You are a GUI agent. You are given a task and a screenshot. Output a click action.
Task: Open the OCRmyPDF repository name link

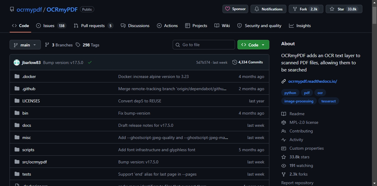tap(62, 10)
